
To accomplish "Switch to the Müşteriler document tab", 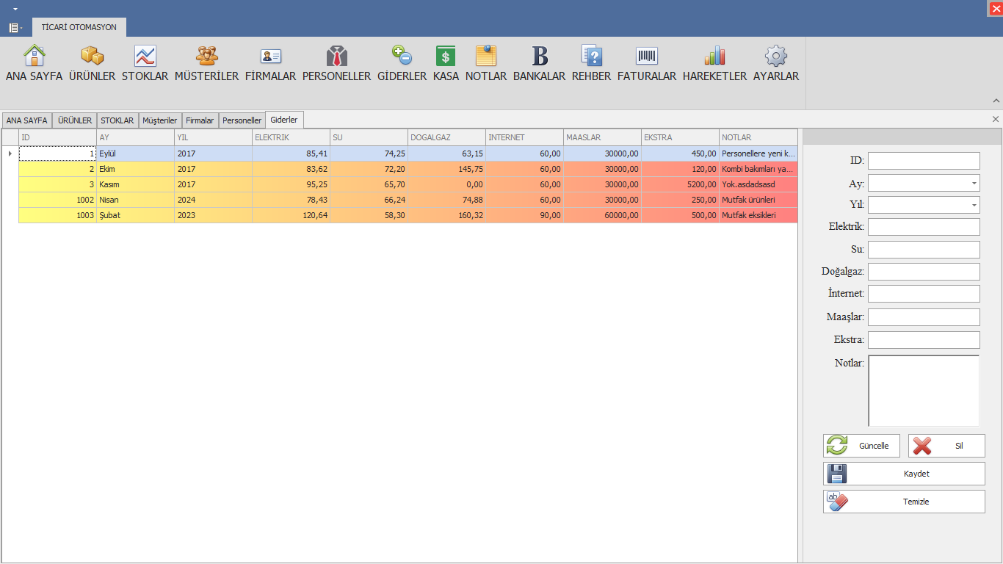I will [160, 120].
